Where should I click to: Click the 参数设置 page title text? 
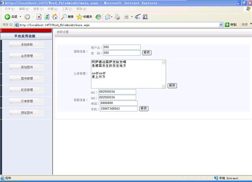click(63, 32)
